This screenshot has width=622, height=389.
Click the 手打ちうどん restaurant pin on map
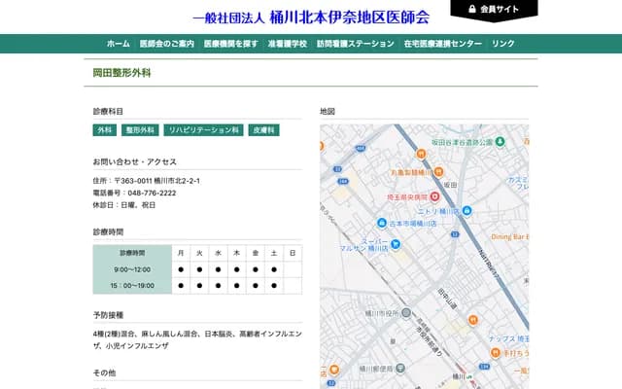[497, 353]
